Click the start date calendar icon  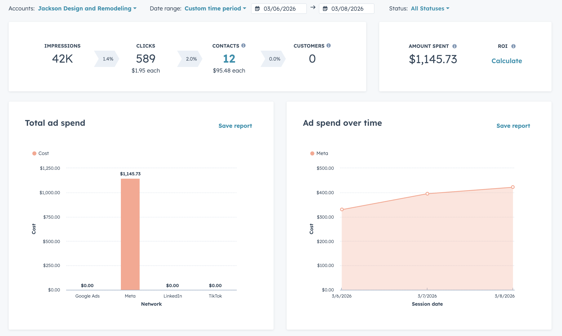[x=258, y=9]
